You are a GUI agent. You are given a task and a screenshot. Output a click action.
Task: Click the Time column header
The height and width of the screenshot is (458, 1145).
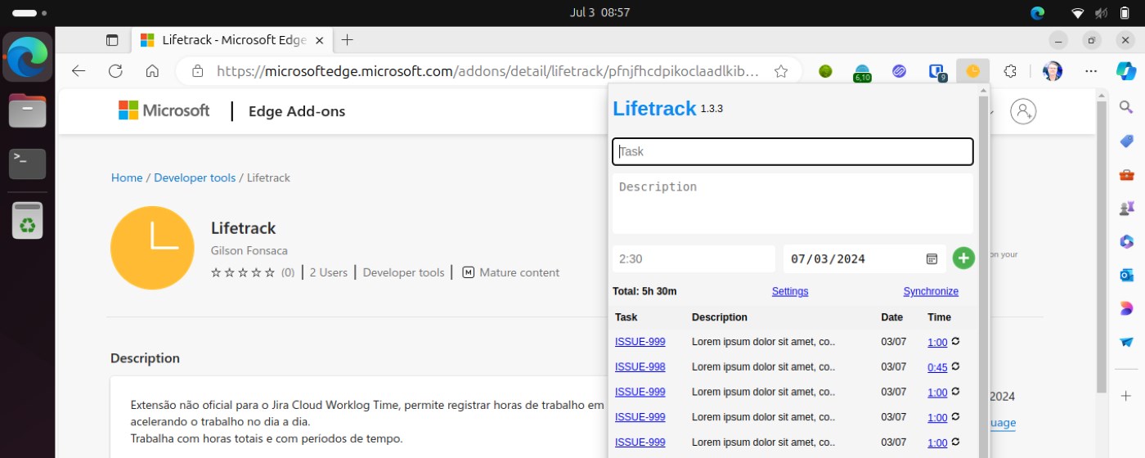coord(939,317)
